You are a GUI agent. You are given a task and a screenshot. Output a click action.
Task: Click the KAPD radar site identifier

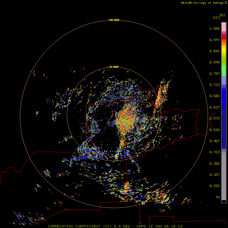[141, 226]
